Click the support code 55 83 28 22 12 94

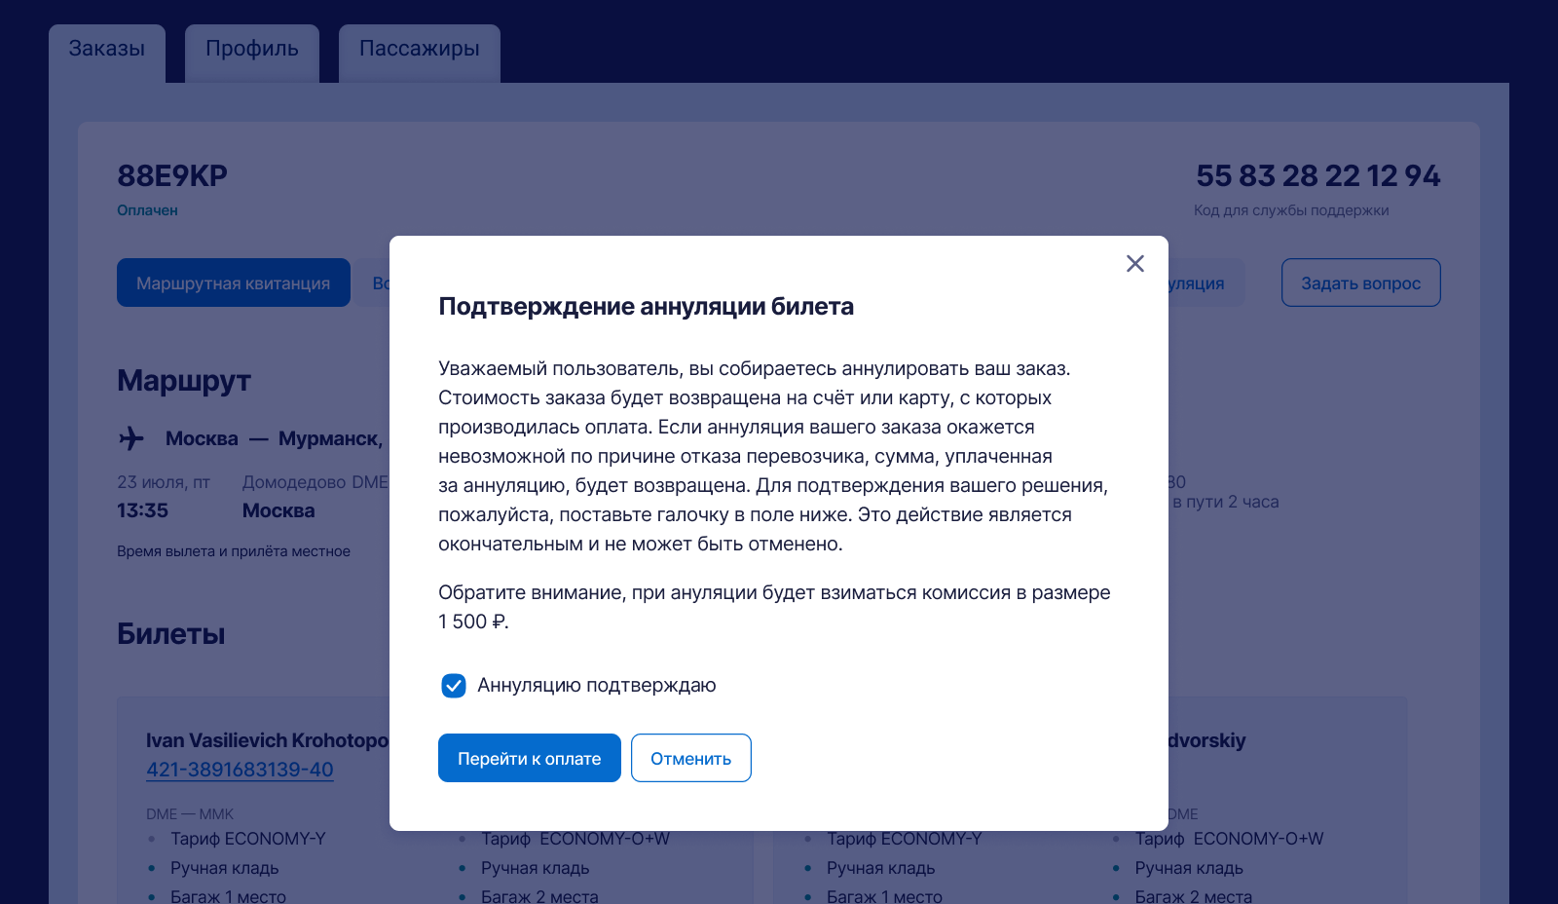tap(1318, 175)
